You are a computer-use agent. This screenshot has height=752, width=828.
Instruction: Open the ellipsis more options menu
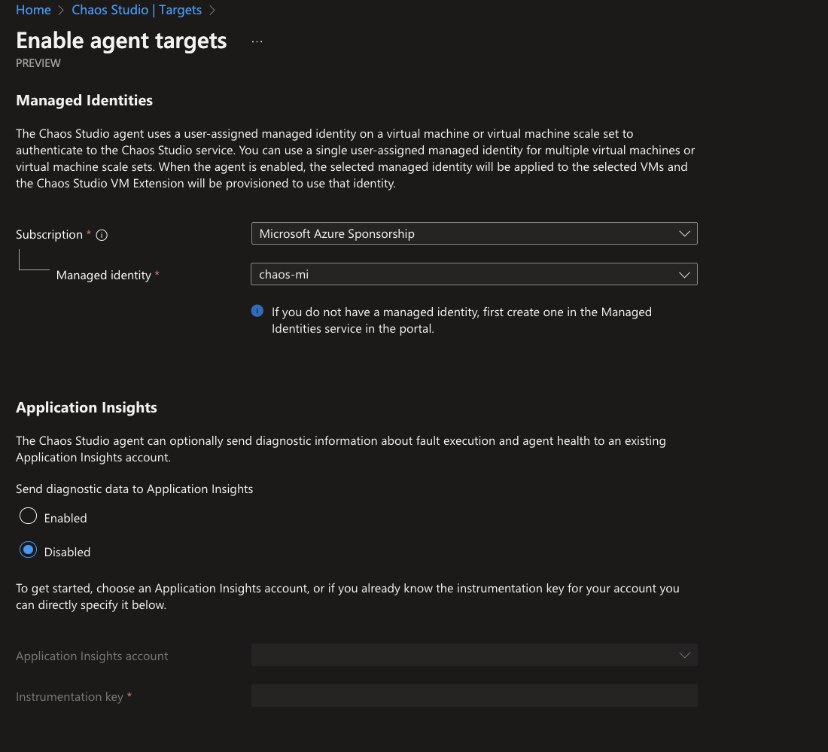pyautogui.click(x=257, y=41)
